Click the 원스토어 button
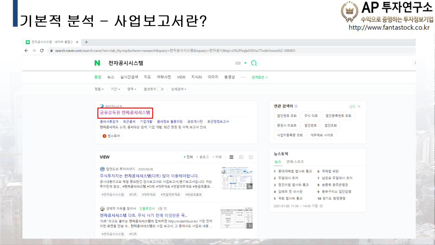 point(112,136)
